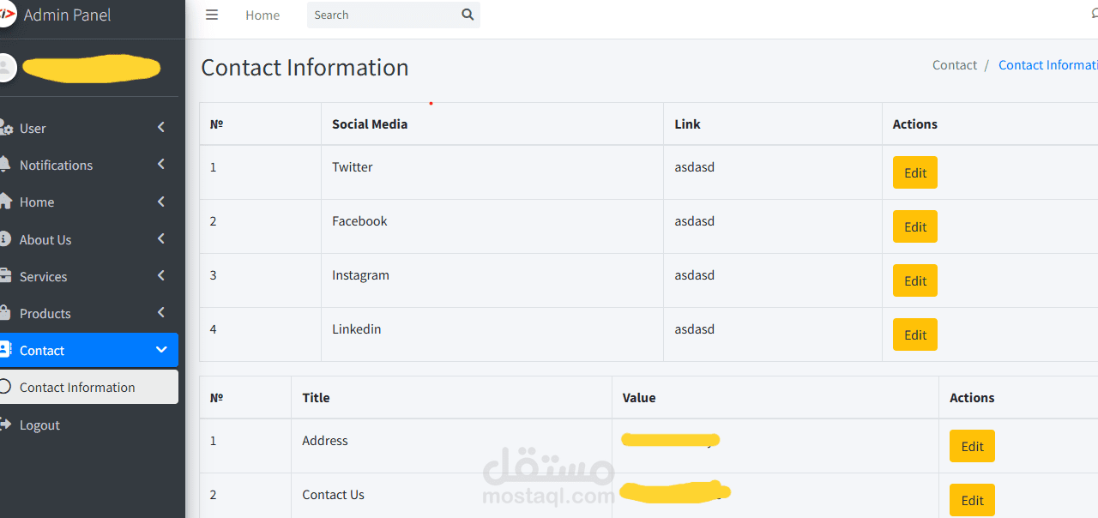Click the Notifications bell icon in sidebar

pyautogui.click(x=5, y=165)
